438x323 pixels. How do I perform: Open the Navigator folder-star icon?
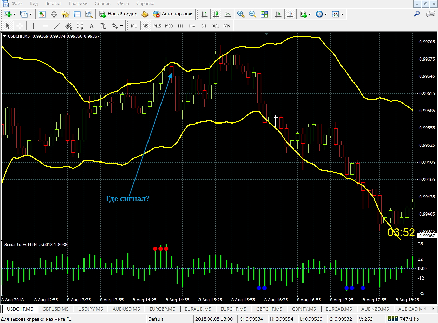coord(65,14)
